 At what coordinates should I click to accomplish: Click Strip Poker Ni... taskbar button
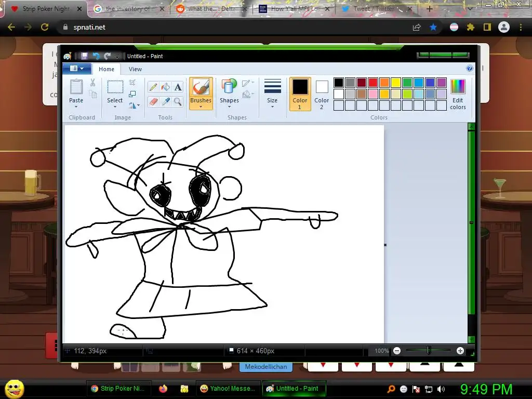(x=118, y=389)
